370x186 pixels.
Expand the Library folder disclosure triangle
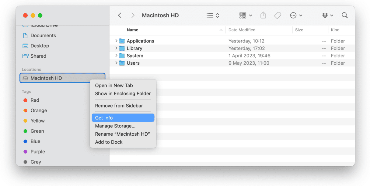click(x=116, y=48)
